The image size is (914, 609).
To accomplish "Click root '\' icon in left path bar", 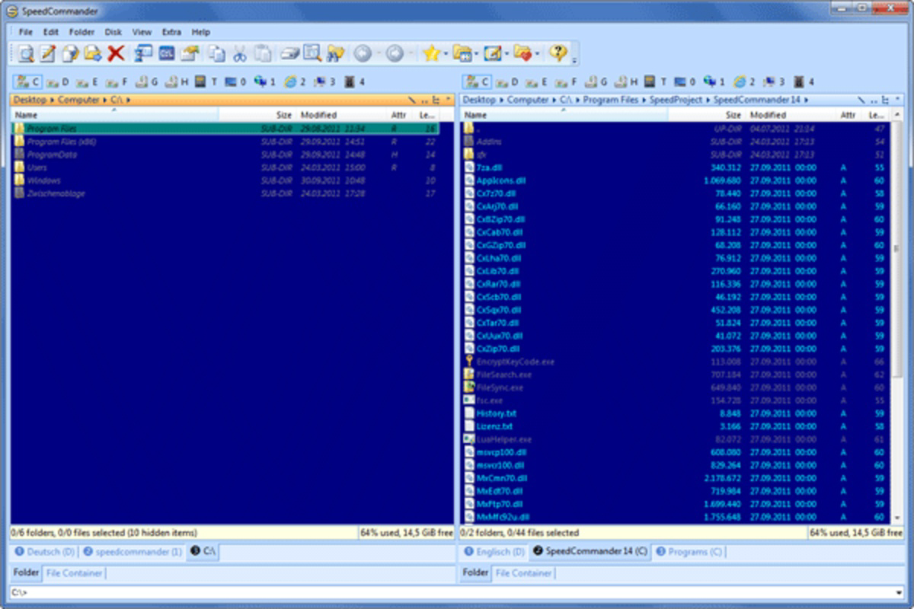I will click(412, 100).
